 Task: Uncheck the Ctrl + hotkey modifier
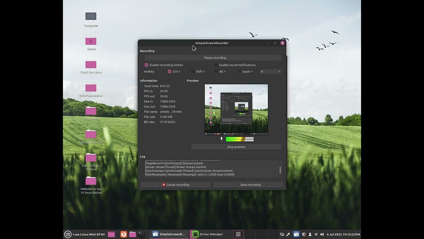pos(170,71)
